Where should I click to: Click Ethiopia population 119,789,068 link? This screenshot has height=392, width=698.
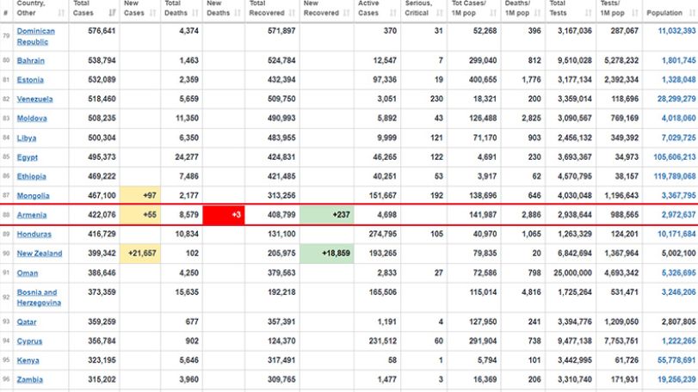coord(675,176)
